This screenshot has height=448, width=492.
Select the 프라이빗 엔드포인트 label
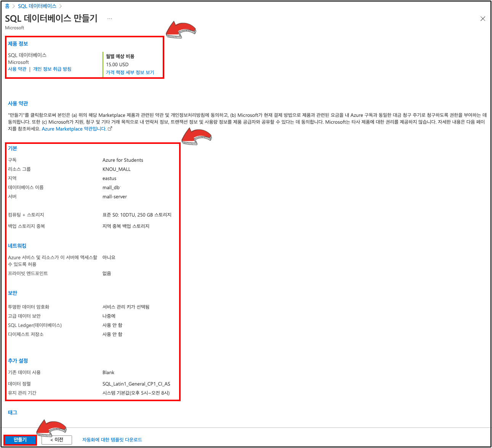point(28,274)
